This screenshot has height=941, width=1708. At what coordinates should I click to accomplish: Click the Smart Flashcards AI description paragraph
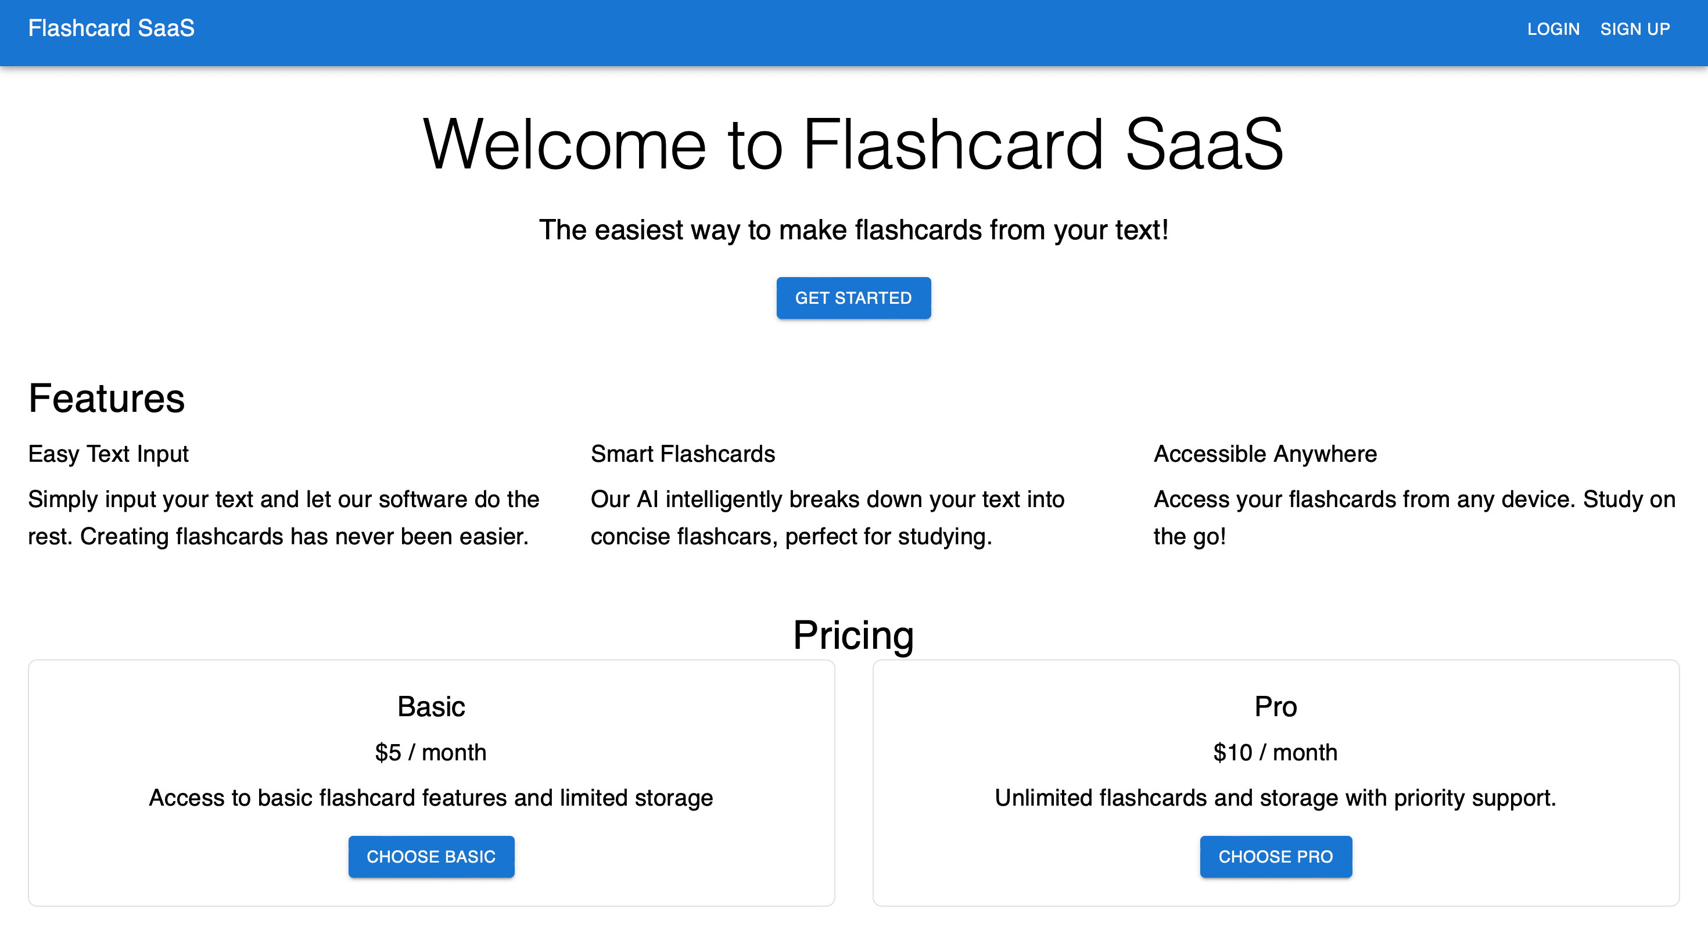coord(827,518)
